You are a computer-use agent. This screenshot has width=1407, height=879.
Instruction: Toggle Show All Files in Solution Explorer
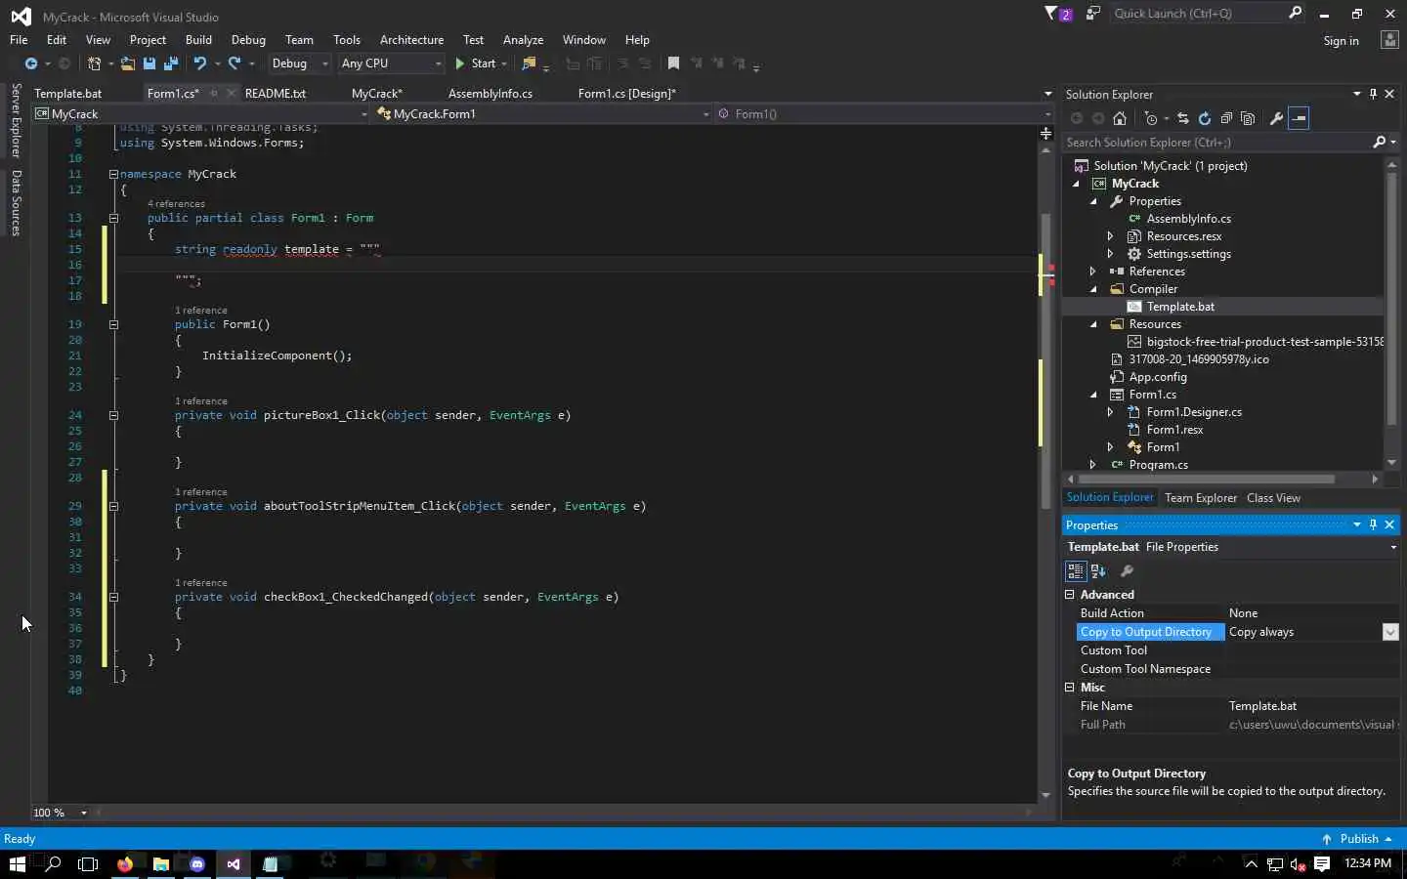pos(1248,118)
